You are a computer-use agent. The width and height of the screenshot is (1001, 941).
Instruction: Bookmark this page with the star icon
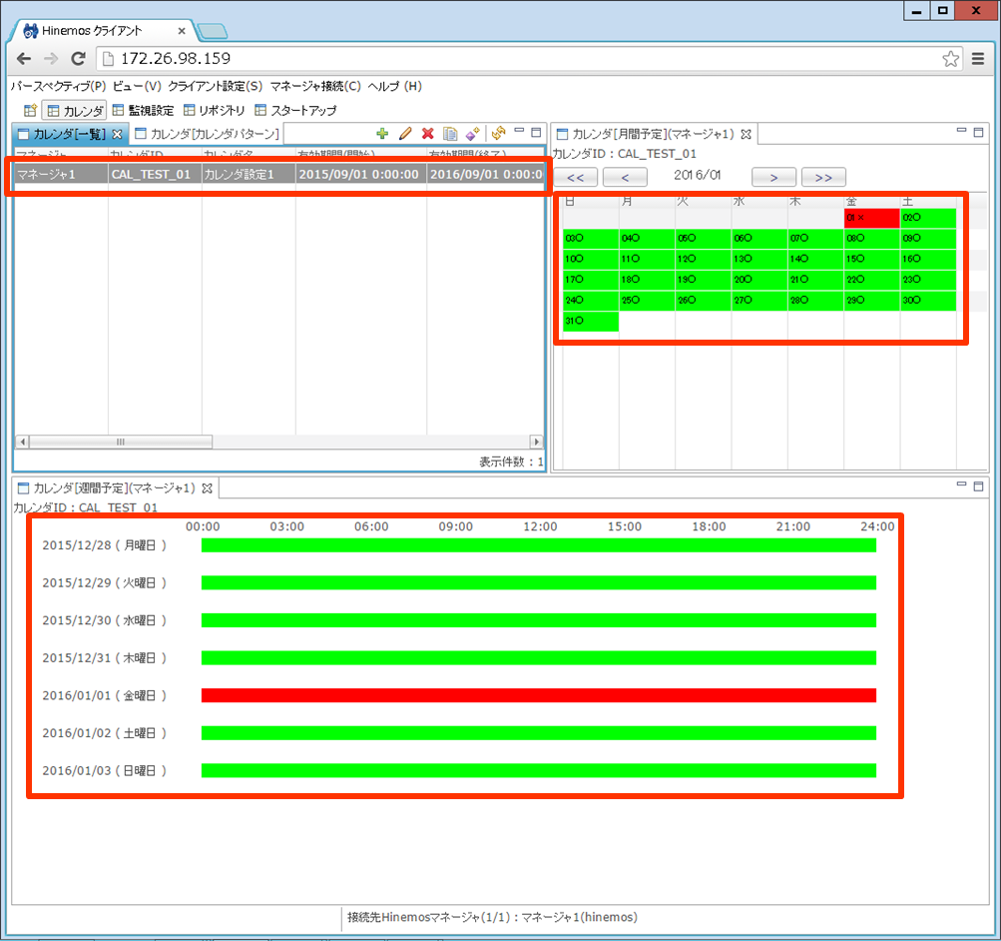coord(950,59)
